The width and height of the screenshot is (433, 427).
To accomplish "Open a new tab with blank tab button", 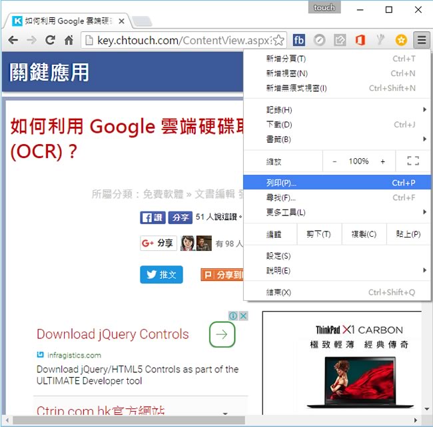I will 142,21.
